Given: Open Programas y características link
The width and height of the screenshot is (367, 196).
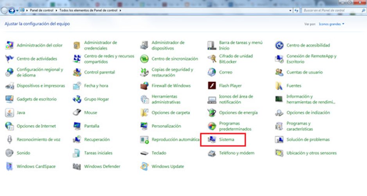Looking at the screenshot, I should coord(300,126).
